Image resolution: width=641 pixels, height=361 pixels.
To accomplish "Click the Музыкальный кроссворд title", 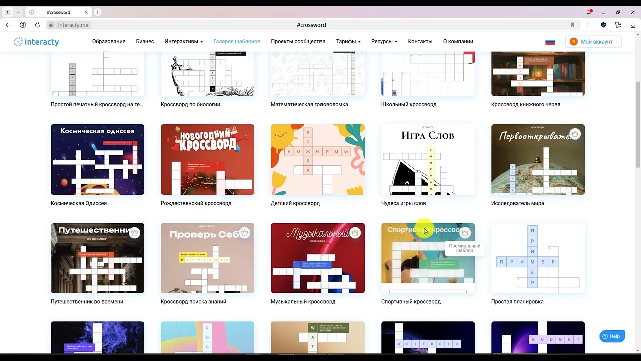I will tap(303, 302).
